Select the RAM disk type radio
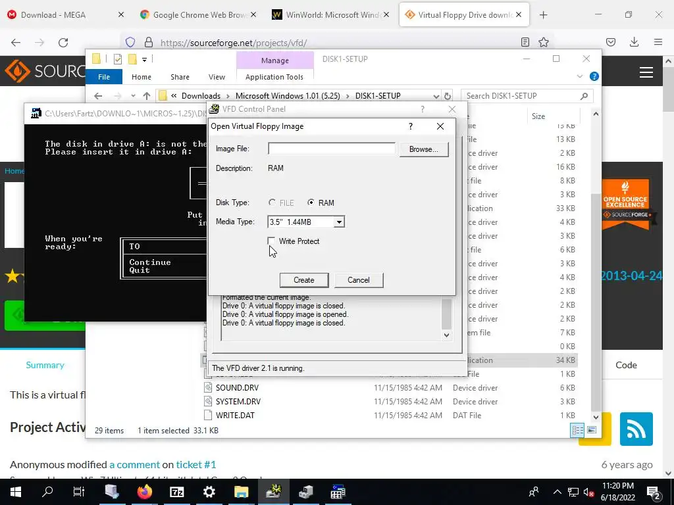Image resolution: width=674 pixels, height=505 pixels. tap(311, 203)
